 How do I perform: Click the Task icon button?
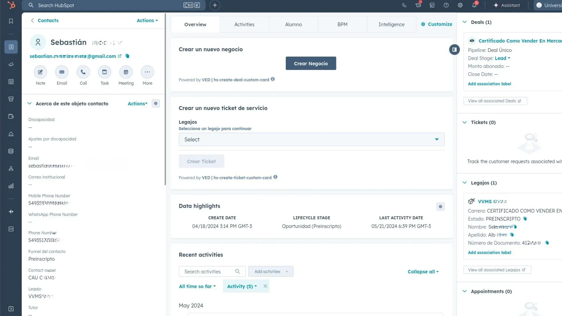pyautogui.click(x=104, y=72)
